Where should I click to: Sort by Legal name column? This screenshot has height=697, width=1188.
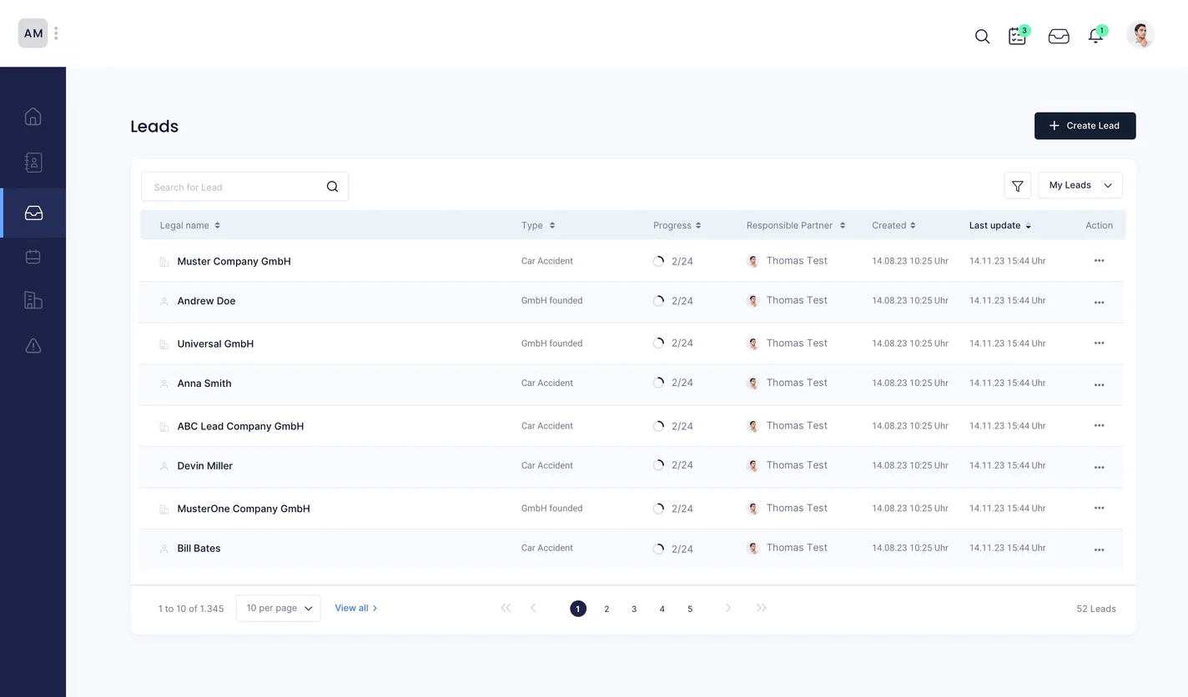pyautogui.click(x=190, y=225)
